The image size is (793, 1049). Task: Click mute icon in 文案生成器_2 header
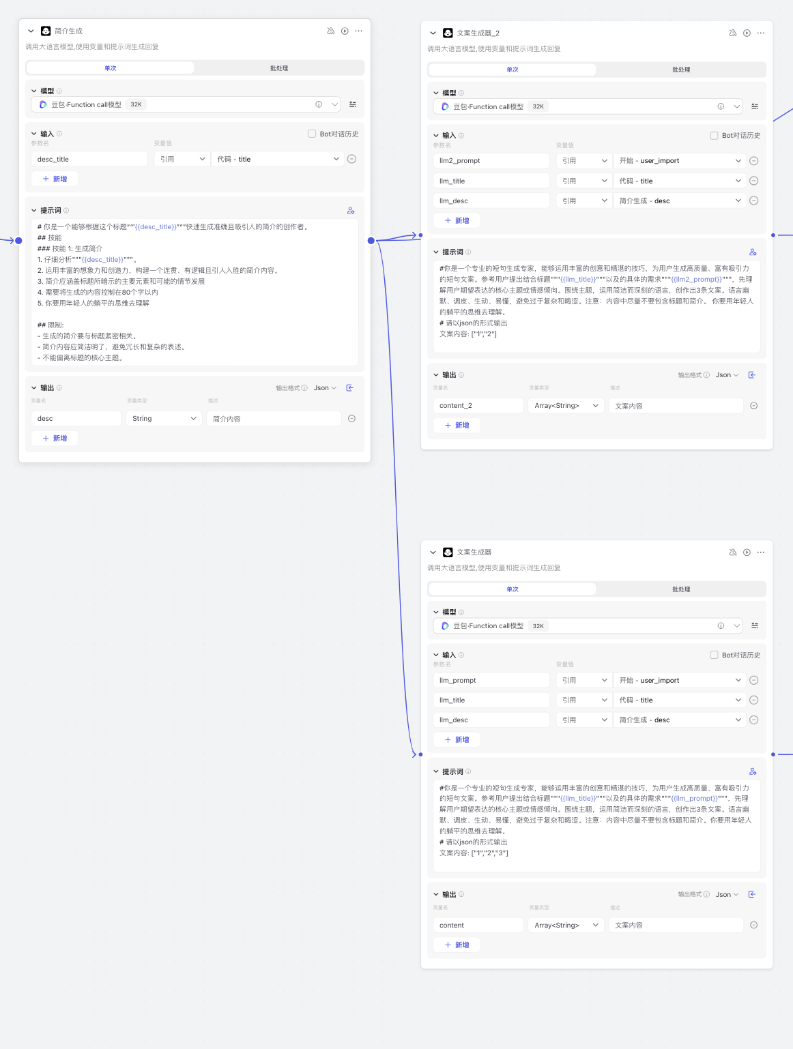[x=733, y=33]
